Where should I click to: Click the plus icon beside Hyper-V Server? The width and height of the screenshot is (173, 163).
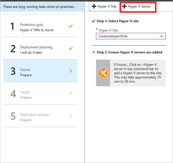click(125, 6)
